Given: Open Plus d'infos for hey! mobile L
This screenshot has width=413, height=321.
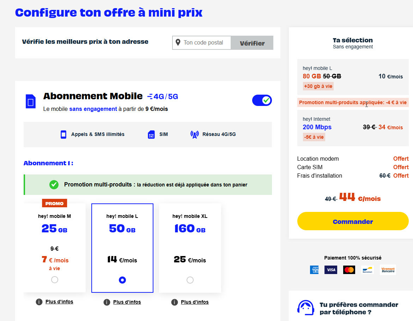Looking at the screenshot, I should [x=127, y=302].
